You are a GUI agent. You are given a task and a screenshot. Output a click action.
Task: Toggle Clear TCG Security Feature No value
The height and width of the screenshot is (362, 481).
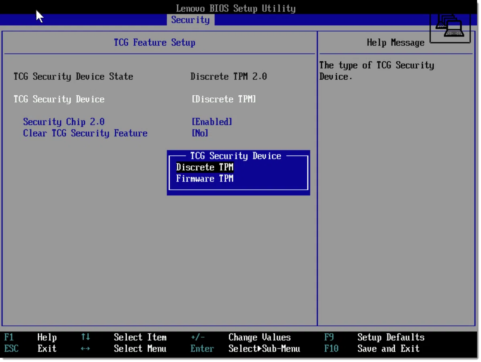click(200, 133)
